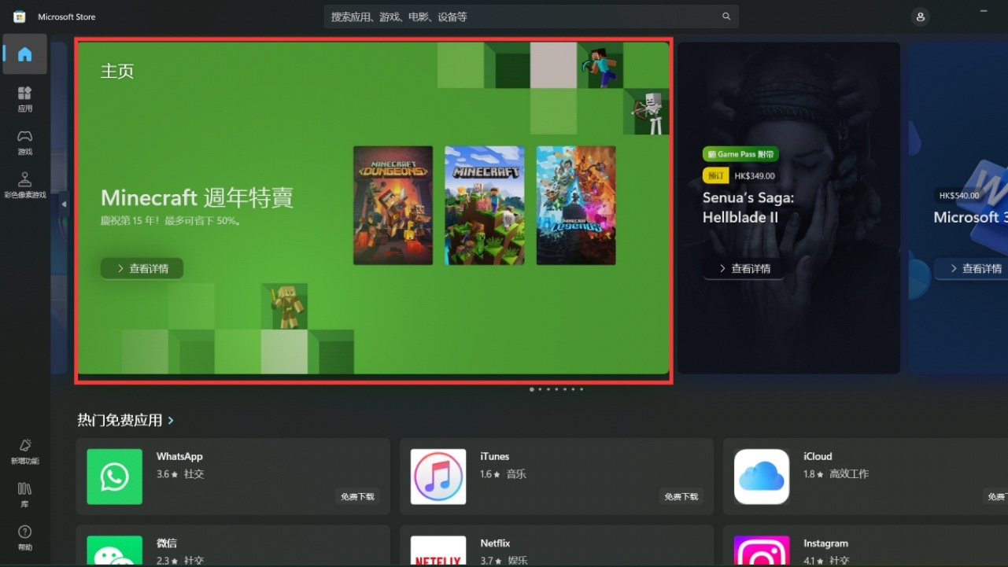Select the Minecraft game cover
This screenshot has width=1008, height=567.
(x=485, y=205)
